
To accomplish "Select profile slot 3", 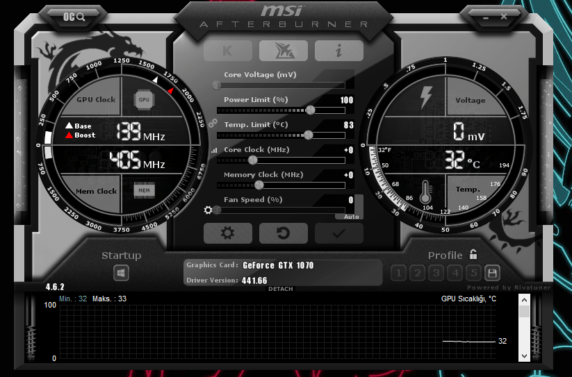I will [x=436, y=273].
